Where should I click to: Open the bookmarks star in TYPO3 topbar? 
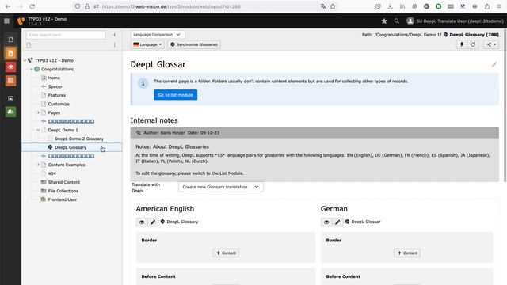pyautogui.click(x=384, y=21)
